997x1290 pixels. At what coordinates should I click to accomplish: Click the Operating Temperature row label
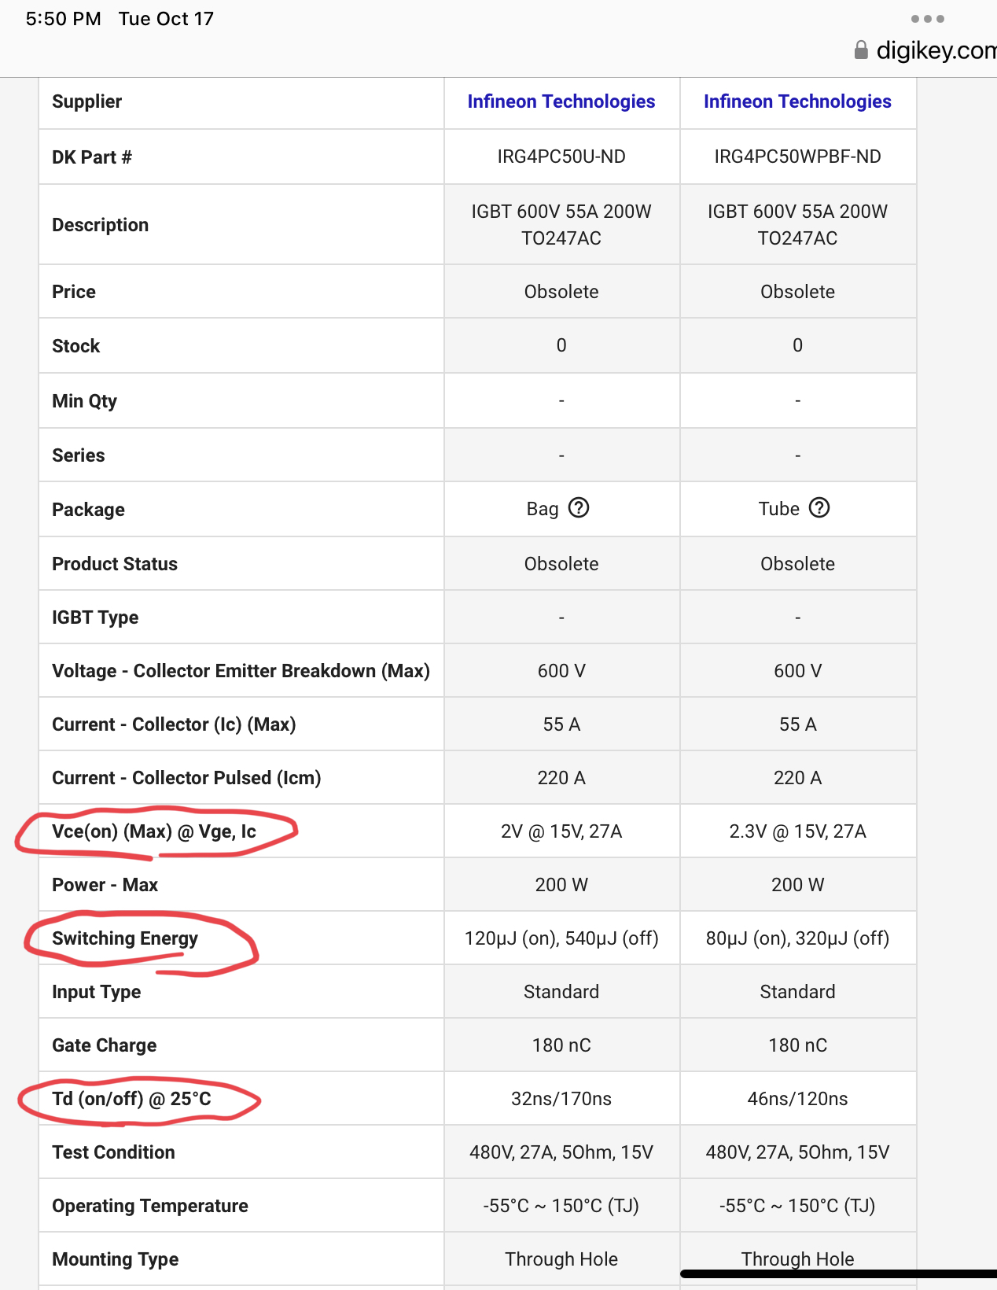pos(150,1206)
